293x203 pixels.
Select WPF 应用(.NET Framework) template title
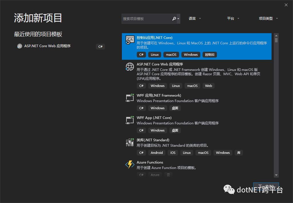point(159,95)
